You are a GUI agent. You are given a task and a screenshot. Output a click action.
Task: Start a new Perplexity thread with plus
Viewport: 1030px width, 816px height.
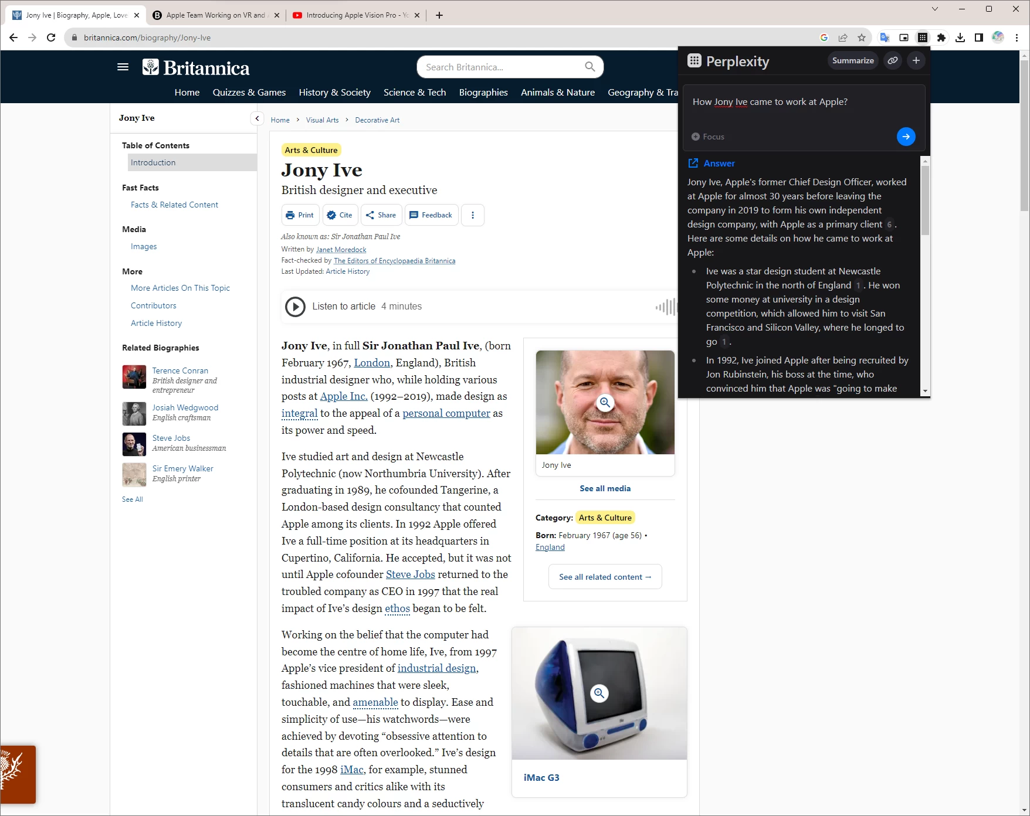coord(916,60)
